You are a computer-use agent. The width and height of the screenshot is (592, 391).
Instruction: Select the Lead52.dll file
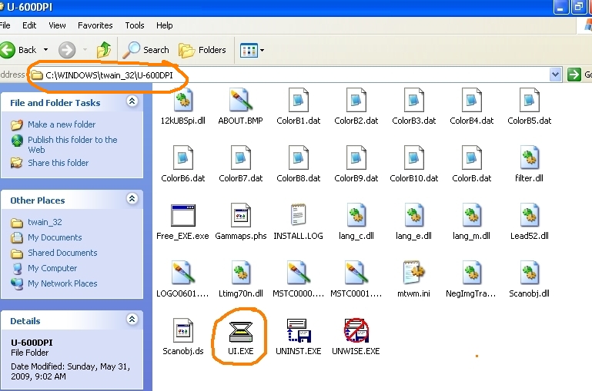coord(530,221)
